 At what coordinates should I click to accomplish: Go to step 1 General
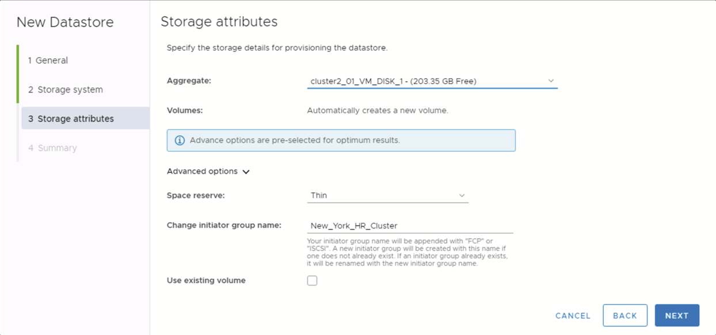click(51, 60)
